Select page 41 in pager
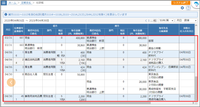Image resolution: width=200 pixels, height=107 pixels. (155, 21)
